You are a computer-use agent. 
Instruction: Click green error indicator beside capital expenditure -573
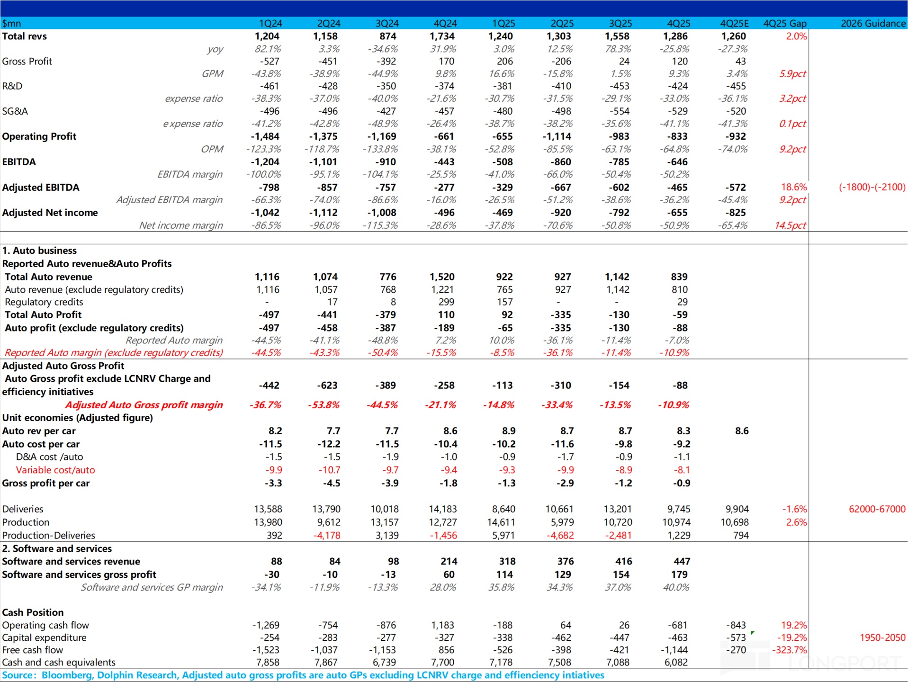click(x=752, y=633)
